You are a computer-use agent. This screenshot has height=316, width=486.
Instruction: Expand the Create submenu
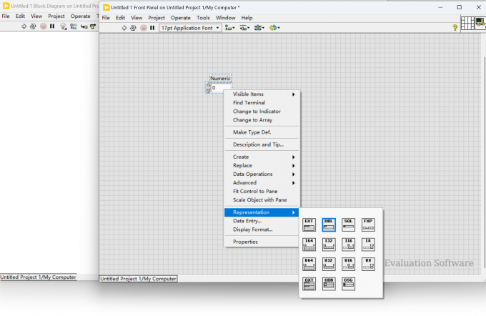coord(262,157)
